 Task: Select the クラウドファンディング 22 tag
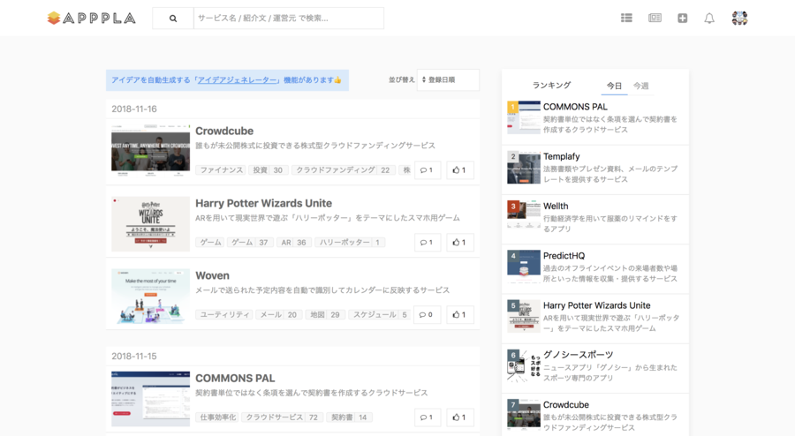(344, 170)
